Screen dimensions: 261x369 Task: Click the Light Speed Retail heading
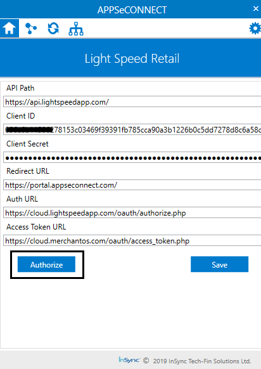(x=132, y=58)
